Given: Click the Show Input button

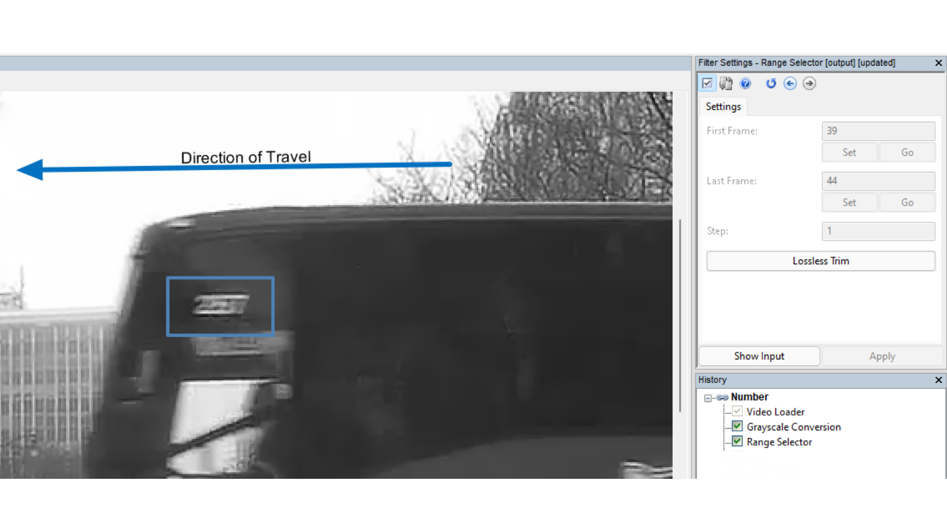Looking at the screenshot, I should (x=759, y=356).
